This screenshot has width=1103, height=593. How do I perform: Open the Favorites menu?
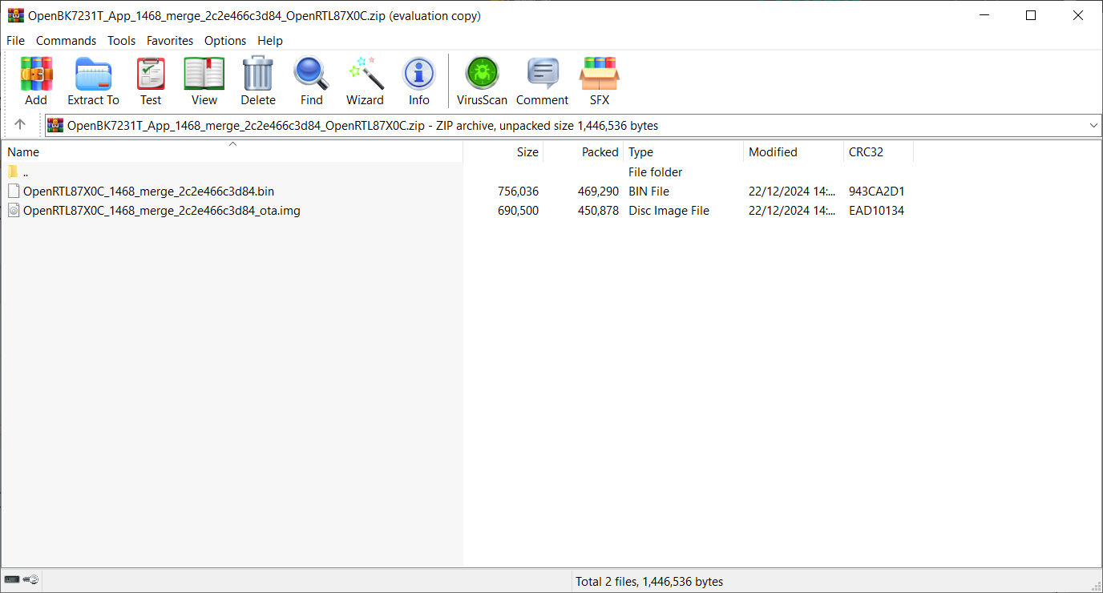170,40
